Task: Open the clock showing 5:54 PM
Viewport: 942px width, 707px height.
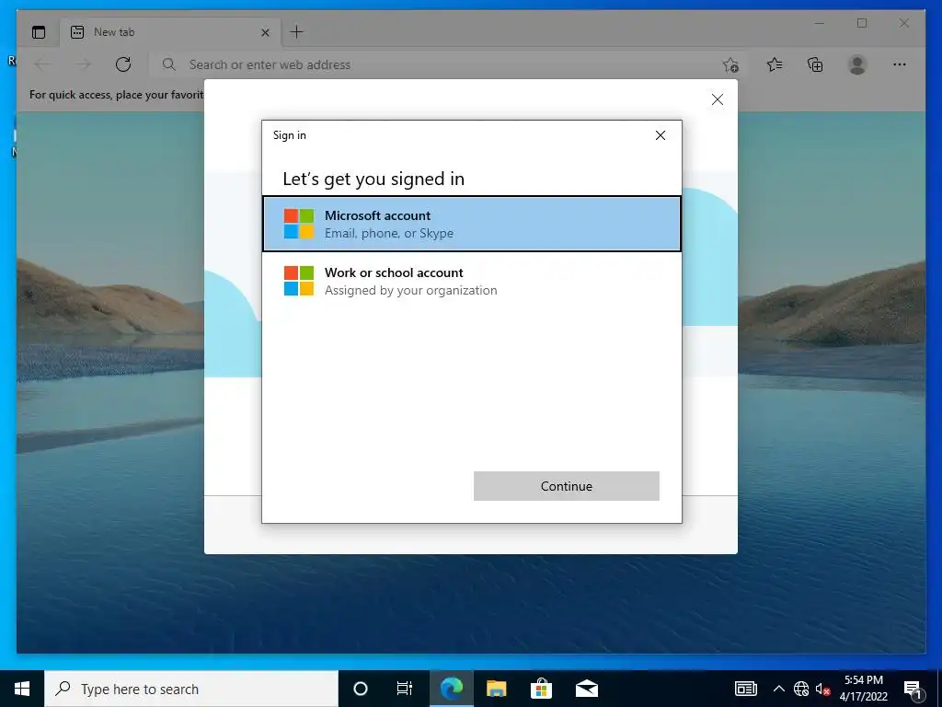Action: [863, 689]
